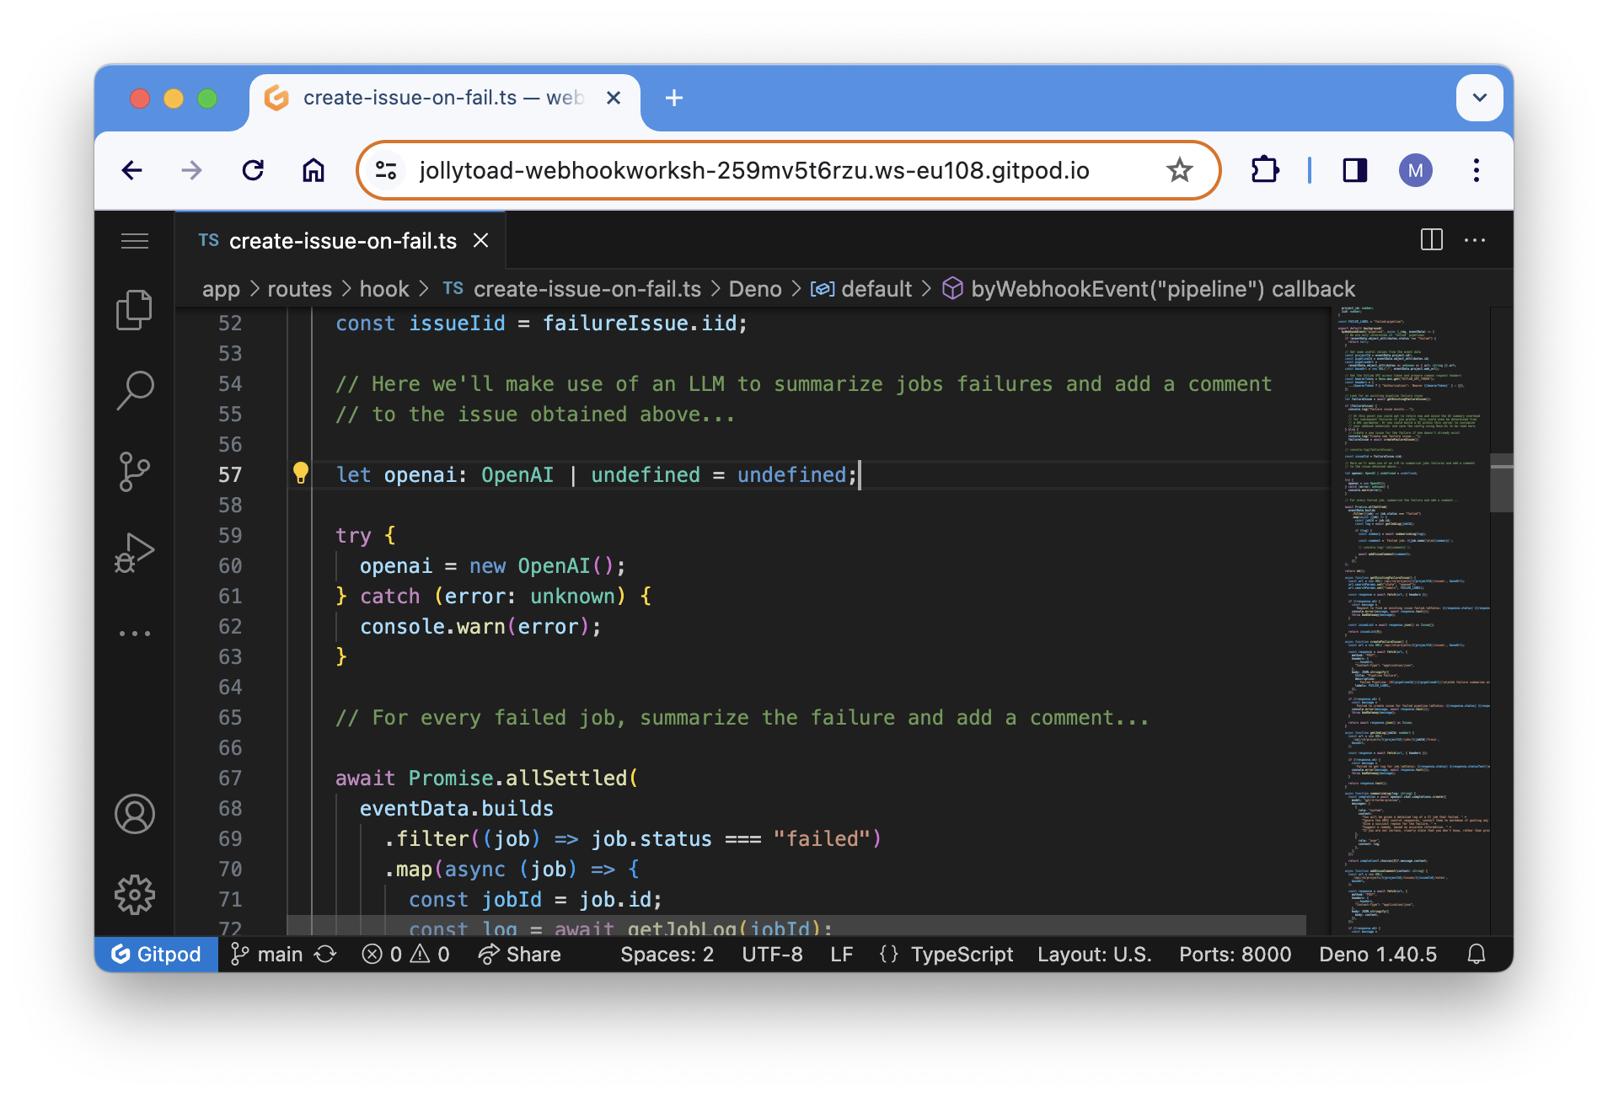Open the Search panel in sidebar
Viewport: 1608px width, 1097px height.
[135, 390]
